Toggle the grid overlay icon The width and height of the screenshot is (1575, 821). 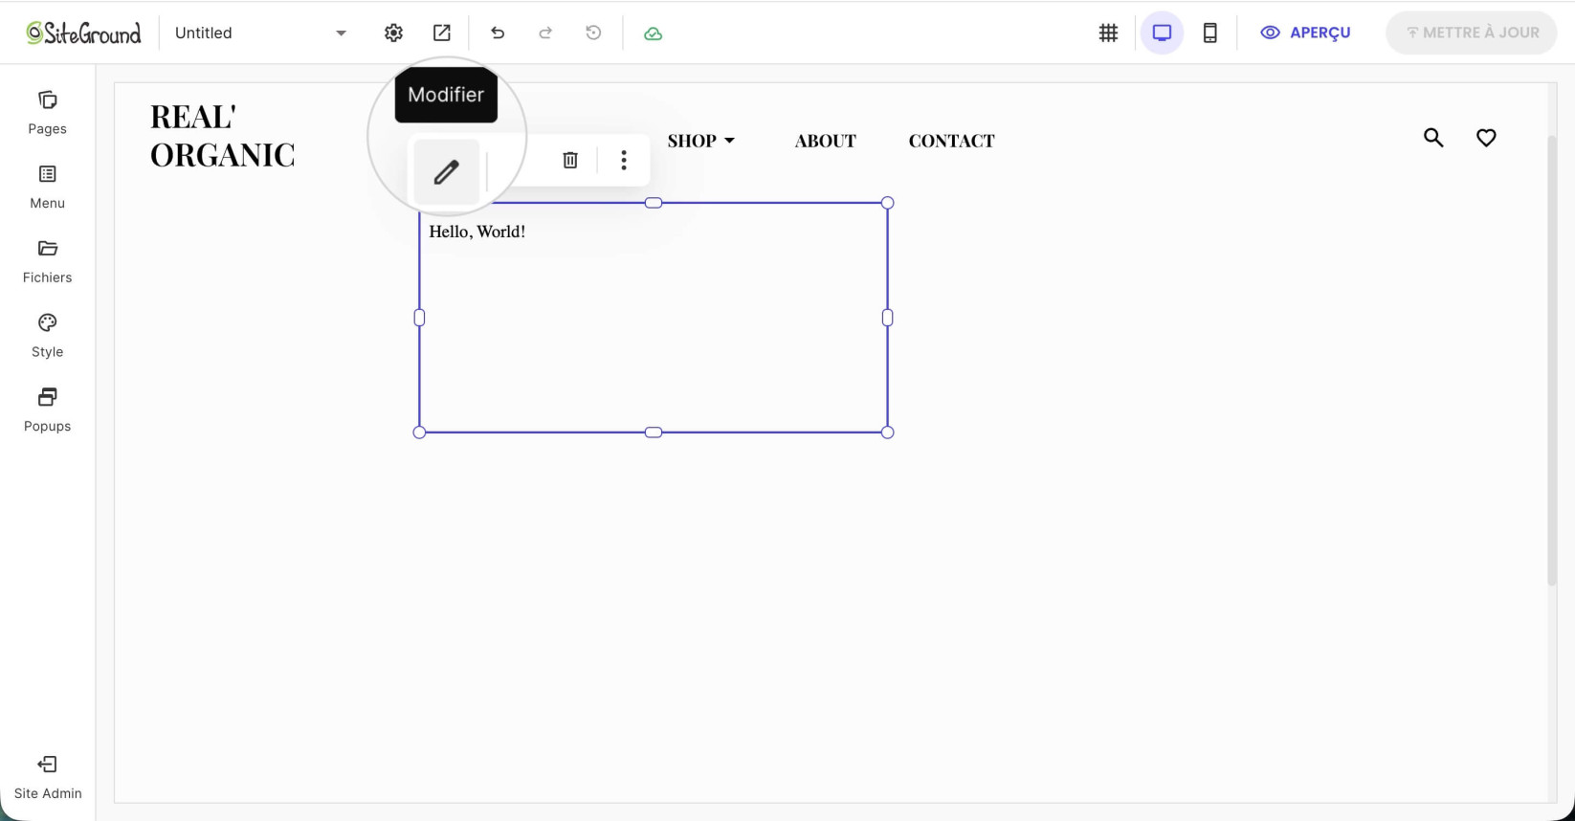tap(1108, 33)
